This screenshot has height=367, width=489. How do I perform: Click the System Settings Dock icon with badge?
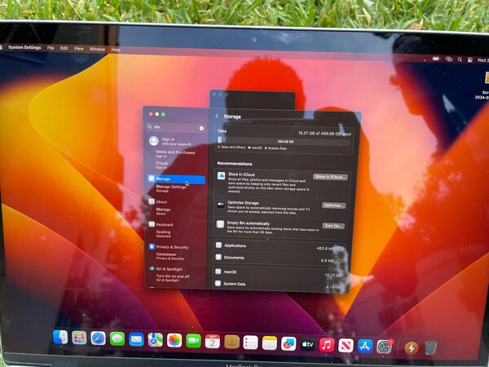384,347
